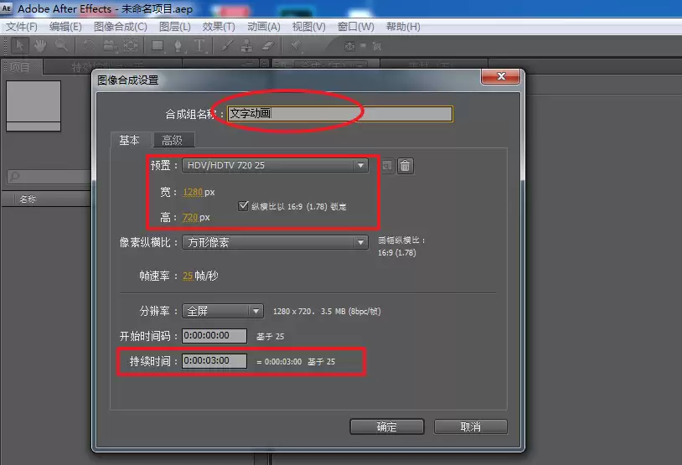Screen dimensions: 682x465
Task: Select the Clone Stamp tool
Action: [247, 45]
